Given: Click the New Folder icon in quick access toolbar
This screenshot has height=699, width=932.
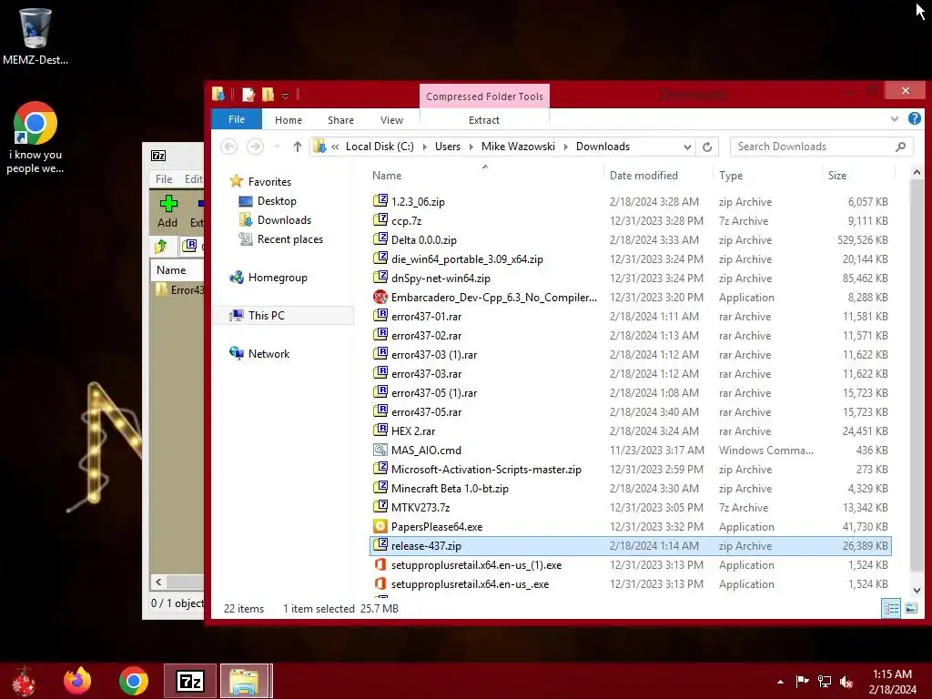Looking at the screenshot, I should [x=268, y=94].
